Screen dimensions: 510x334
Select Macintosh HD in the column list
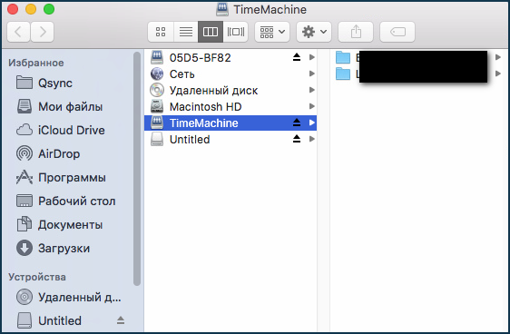click(x=230, y=107)
